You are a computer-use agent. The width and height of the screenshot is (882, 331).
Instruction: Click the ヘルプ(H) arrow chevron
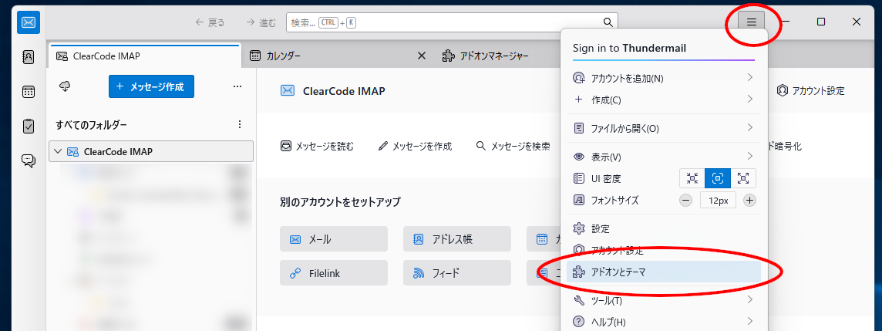tap(750, 322)
